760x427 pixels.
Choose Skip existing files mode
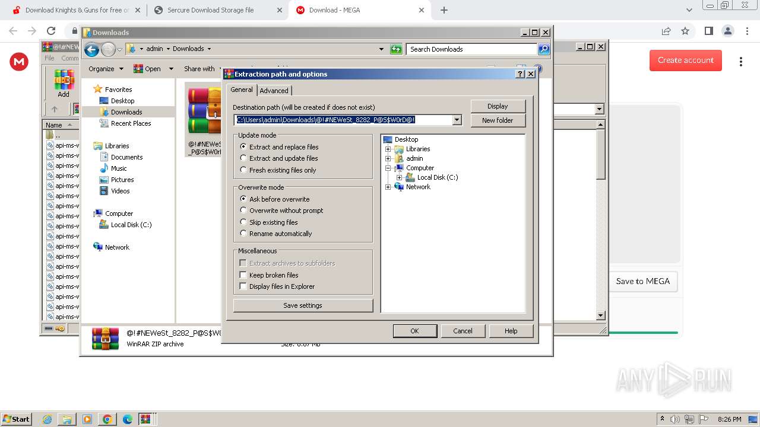point(269,222)
